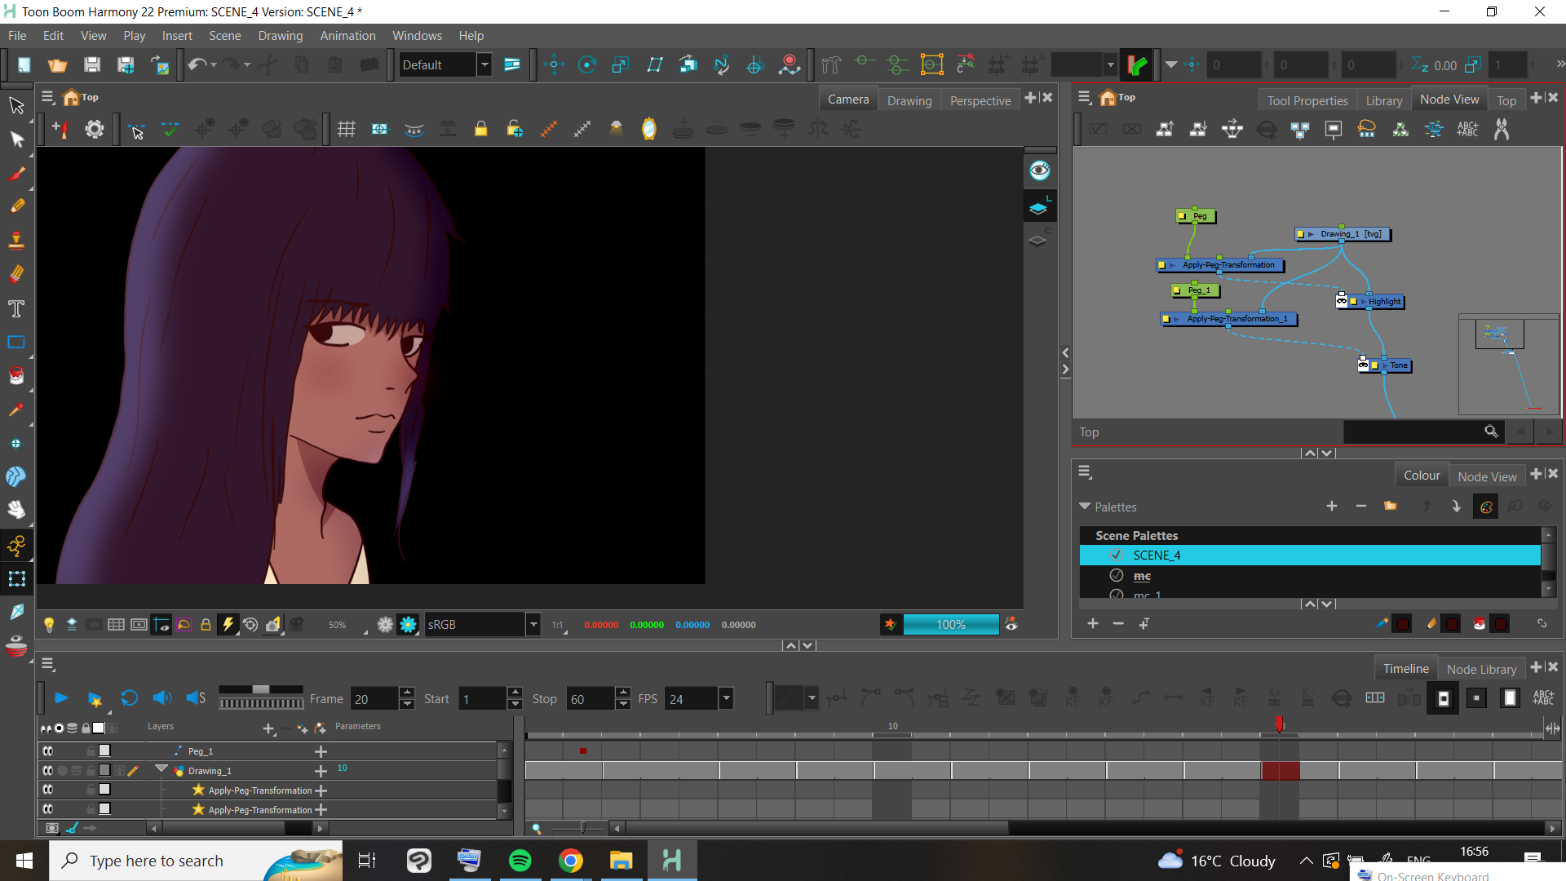Select the Rigging tool
The width and height of the screenshot is (1566, 881).
pos(16,545)
